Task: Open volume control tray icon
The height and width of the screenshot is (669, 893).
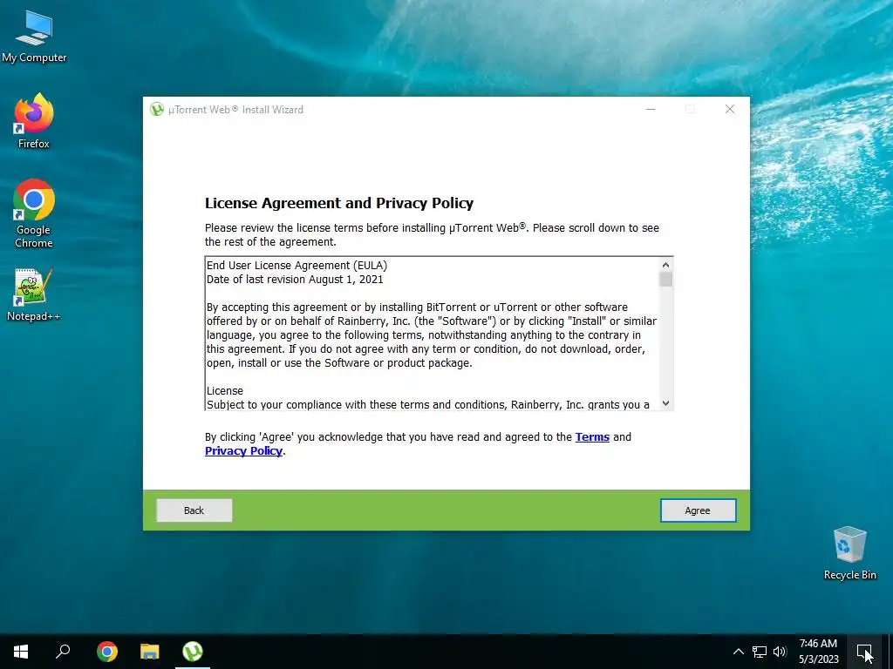Action: [x=780, y=652]
